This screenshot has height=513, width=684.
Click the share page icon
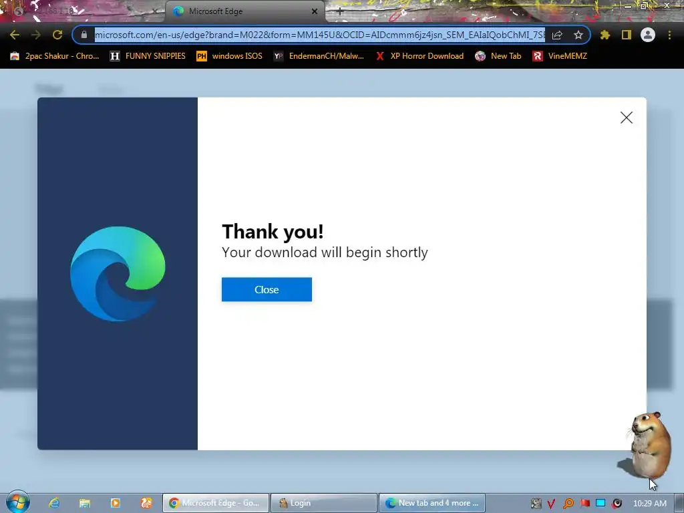pyautogui.click(x=557, y=35)
